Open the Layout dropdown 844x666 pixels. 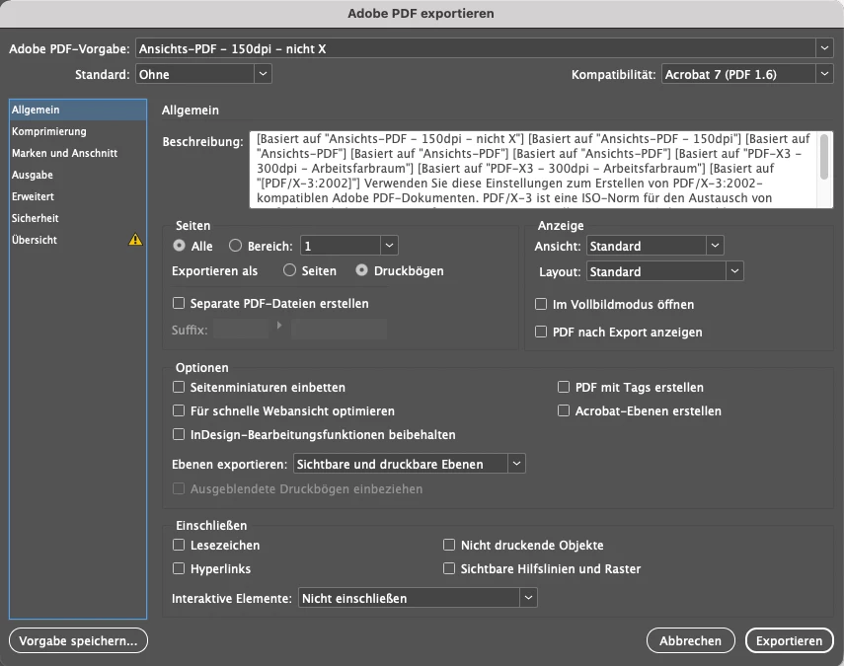pos(664,271)
